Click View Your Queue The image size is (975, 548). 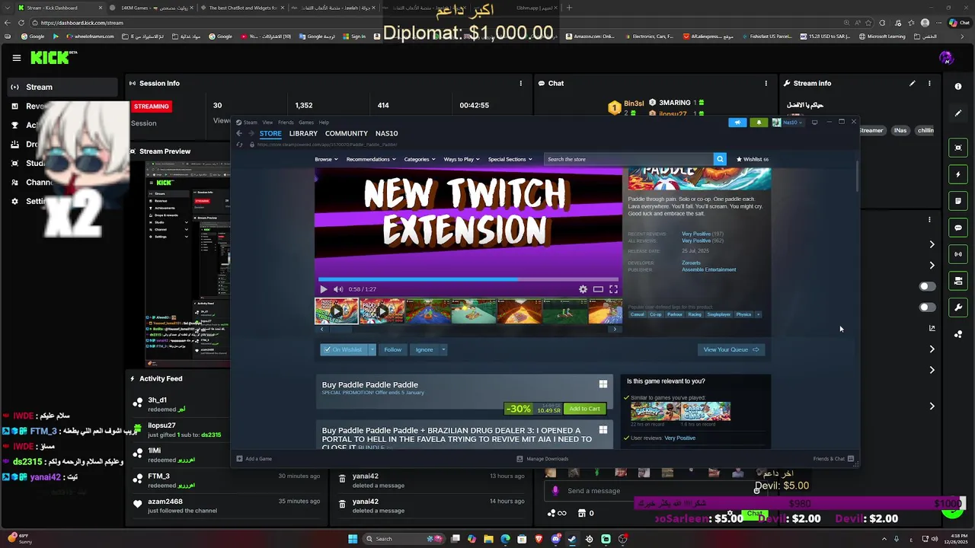(730, 349)
